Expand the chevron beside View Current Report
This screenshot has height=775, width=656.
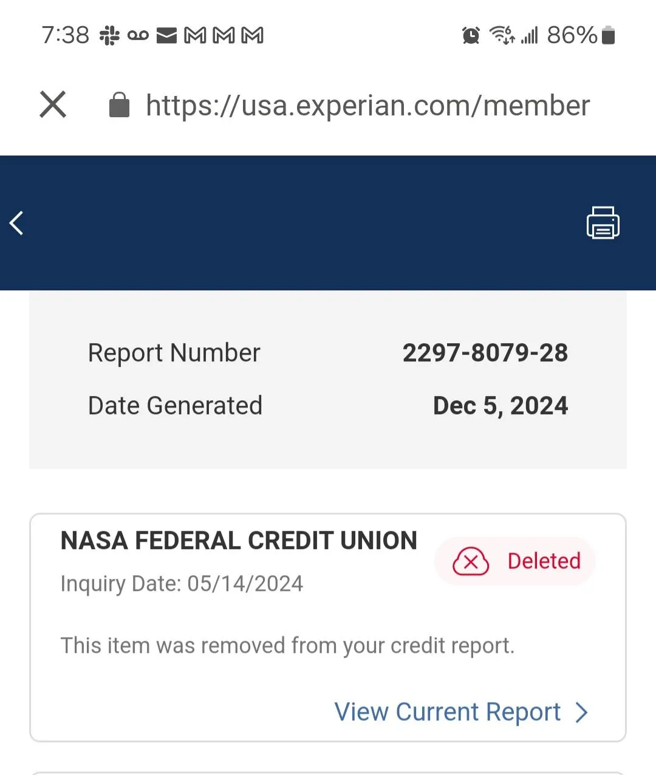point(581,712)
